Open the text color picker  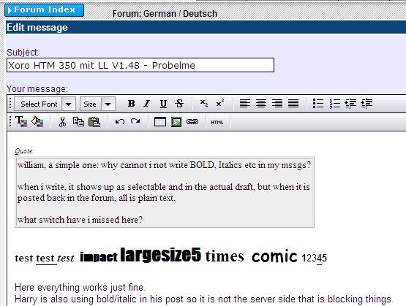pyautogui.click(x=21, y=122)
